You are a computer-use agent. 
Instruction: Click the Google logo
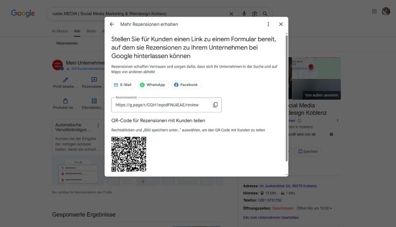[23, 13]
